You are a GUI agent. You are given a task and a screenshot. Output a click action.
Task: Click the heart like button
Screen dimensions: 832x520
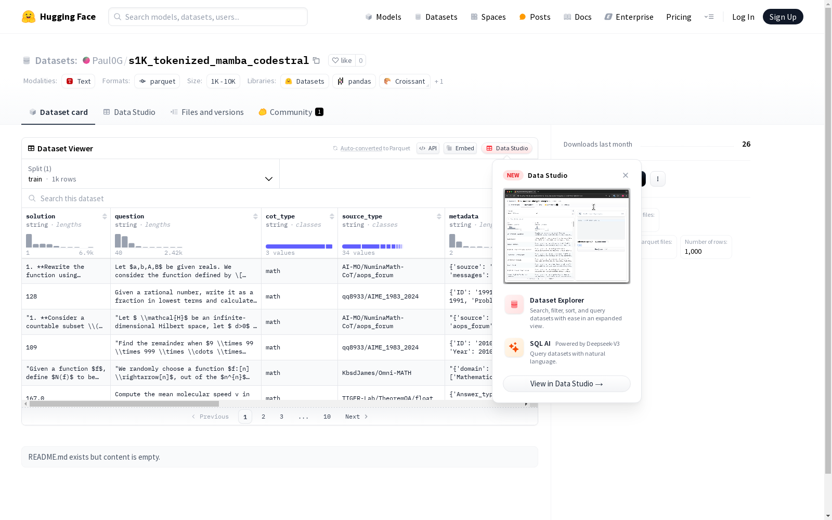(342, 60)
